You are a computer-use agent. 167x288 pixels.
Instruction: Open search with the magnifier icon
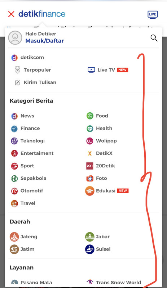(154, 38)
